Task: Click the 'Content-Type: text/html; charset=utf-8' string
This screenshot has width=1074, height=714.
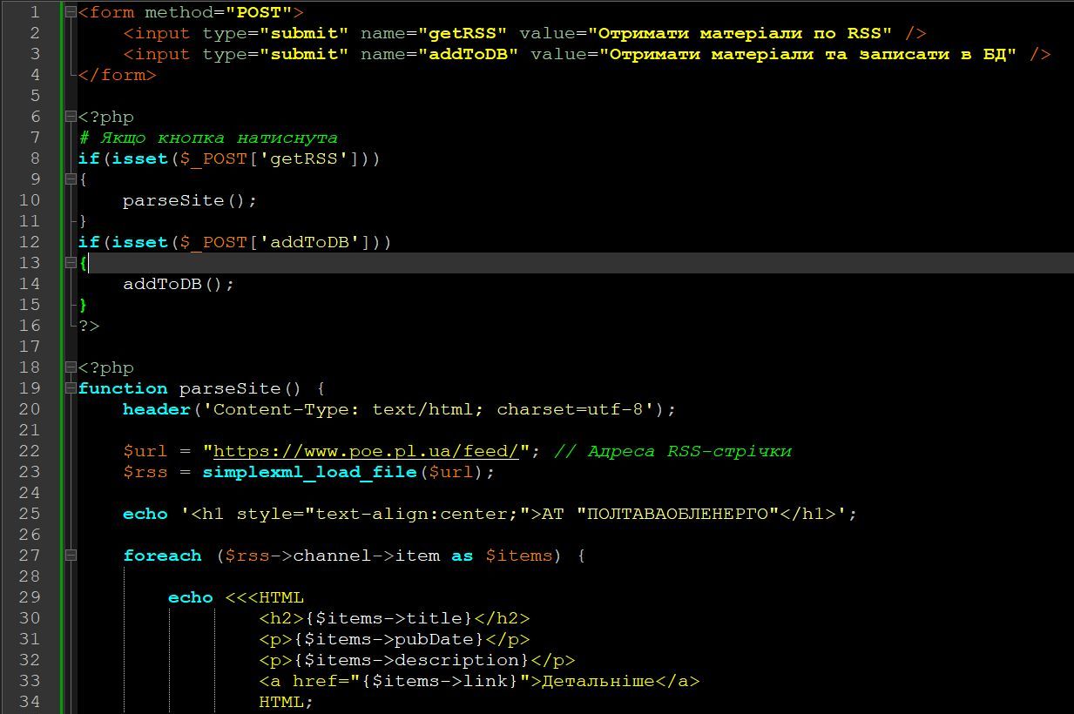Action: pyautogui.click(x=429, y=409)
